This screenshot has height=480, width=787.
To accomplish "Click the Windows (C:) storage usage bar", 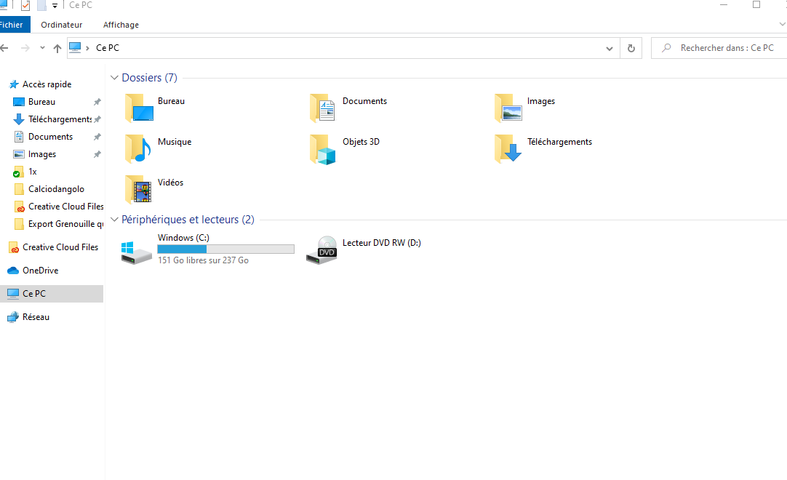I will (225, 249).
